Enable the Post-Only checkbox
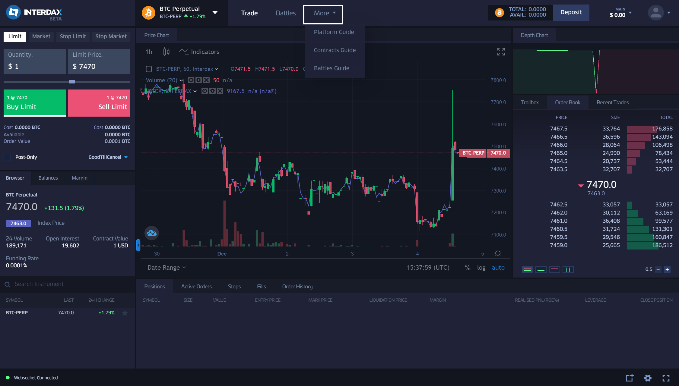Screen dimensions: 679x386 click(7, 157)
